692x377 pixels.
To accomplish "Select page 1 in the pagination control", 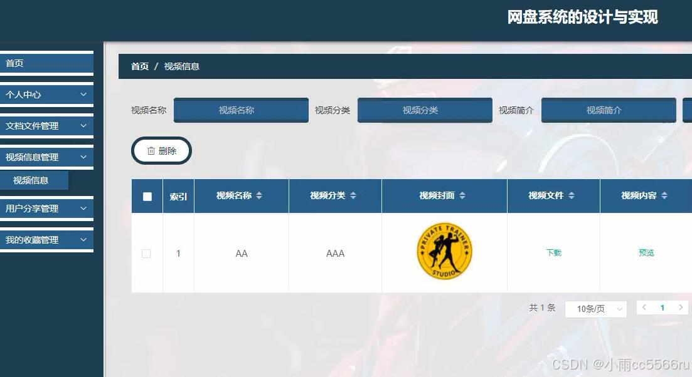I will 663,307.
